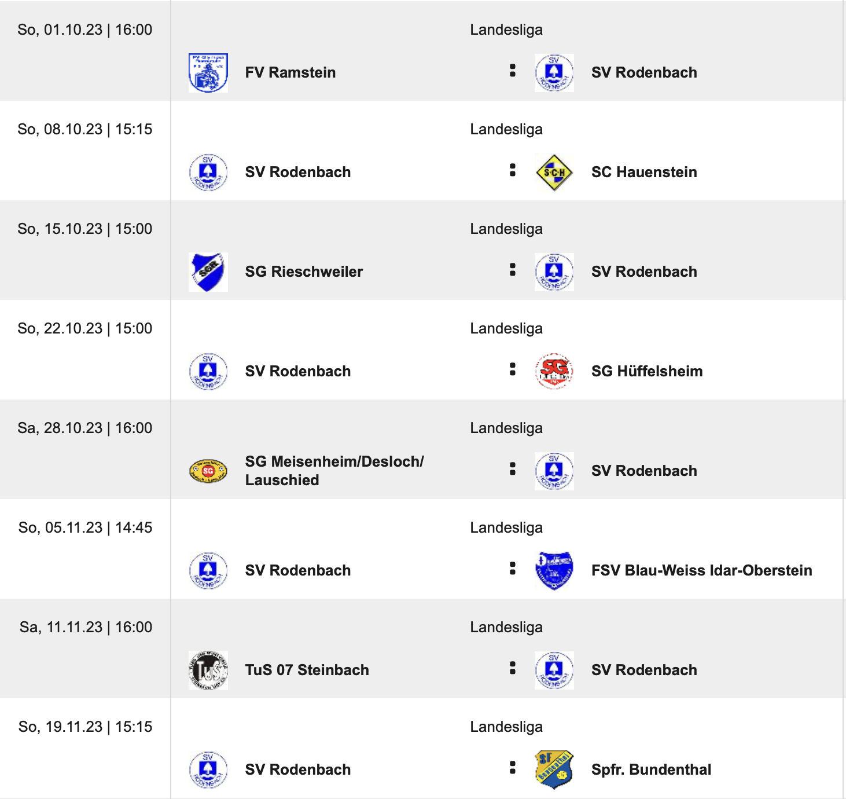
Task: Open the SC Hauenstein team page
Action: click(x=644, y=173)
